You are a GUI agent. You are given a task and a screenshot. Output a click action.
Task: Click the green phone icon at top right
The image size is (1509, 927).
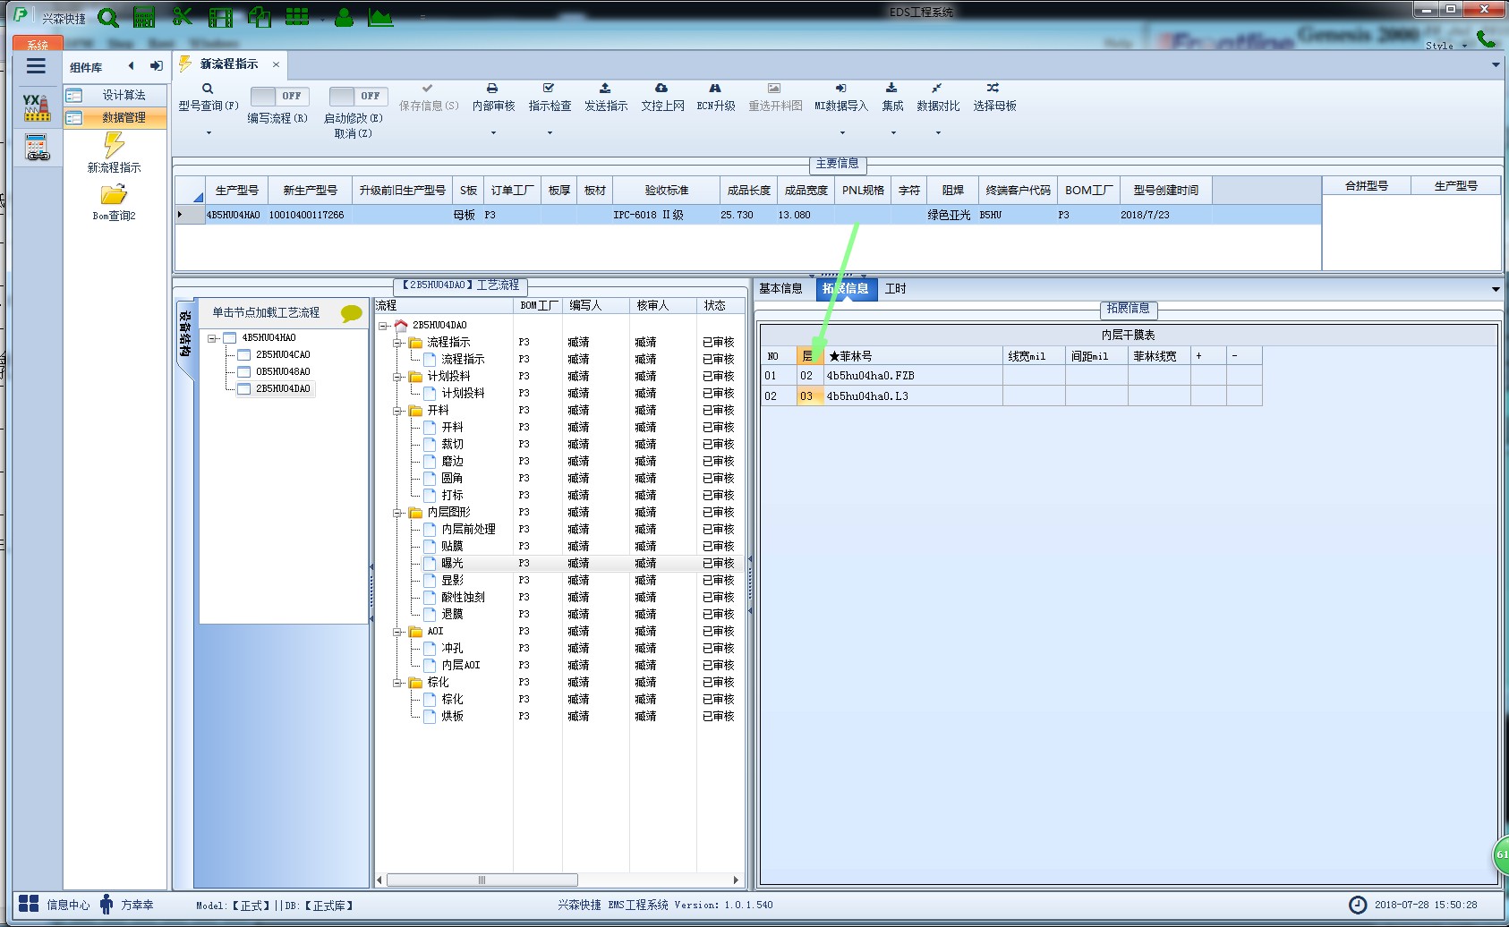(x=1486, y=39)
